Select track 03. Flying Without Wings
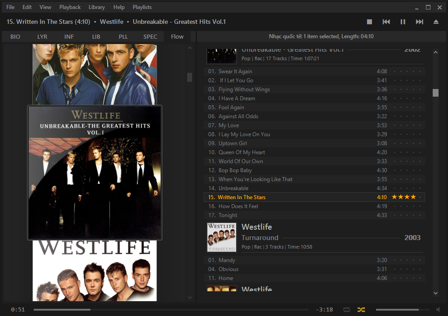 pos(314,89)
